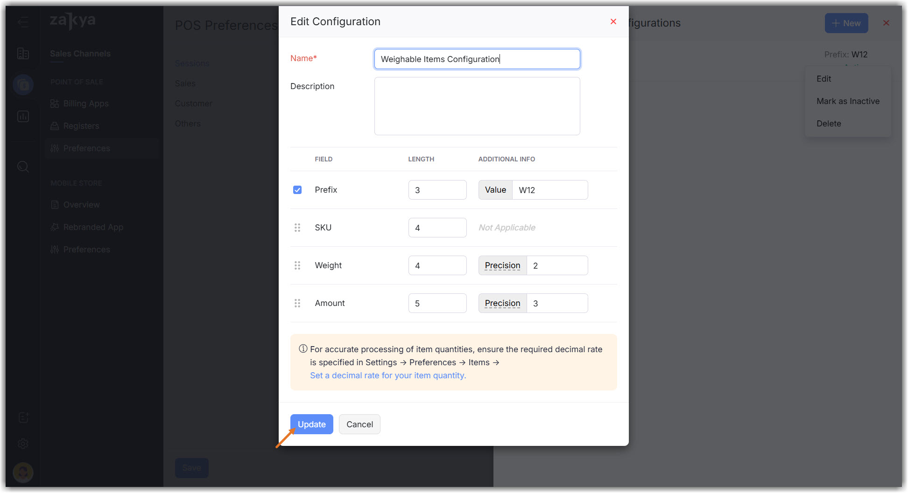The image size is (908, 493).
Task: Open the settings gear in sidebar
Action: pyautogui.click(x=23, y=444)
